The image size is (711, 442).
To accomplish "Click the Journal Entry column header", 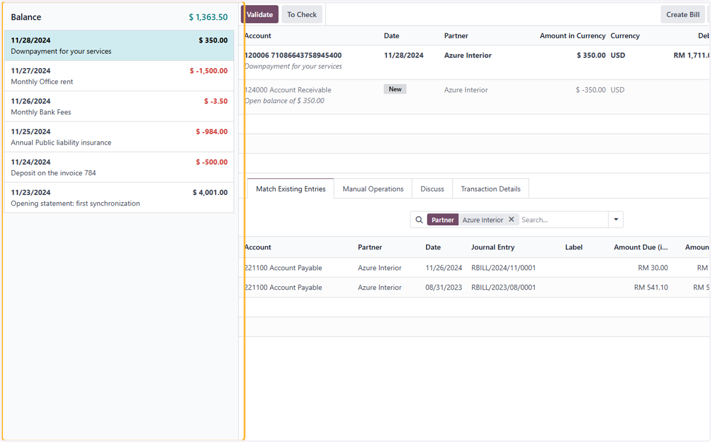I will [x=493, y=247].
